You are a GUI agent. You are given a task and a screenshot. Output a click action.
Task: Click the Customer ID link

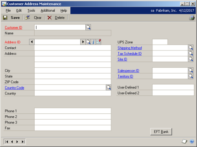click(x=13, y=27)
